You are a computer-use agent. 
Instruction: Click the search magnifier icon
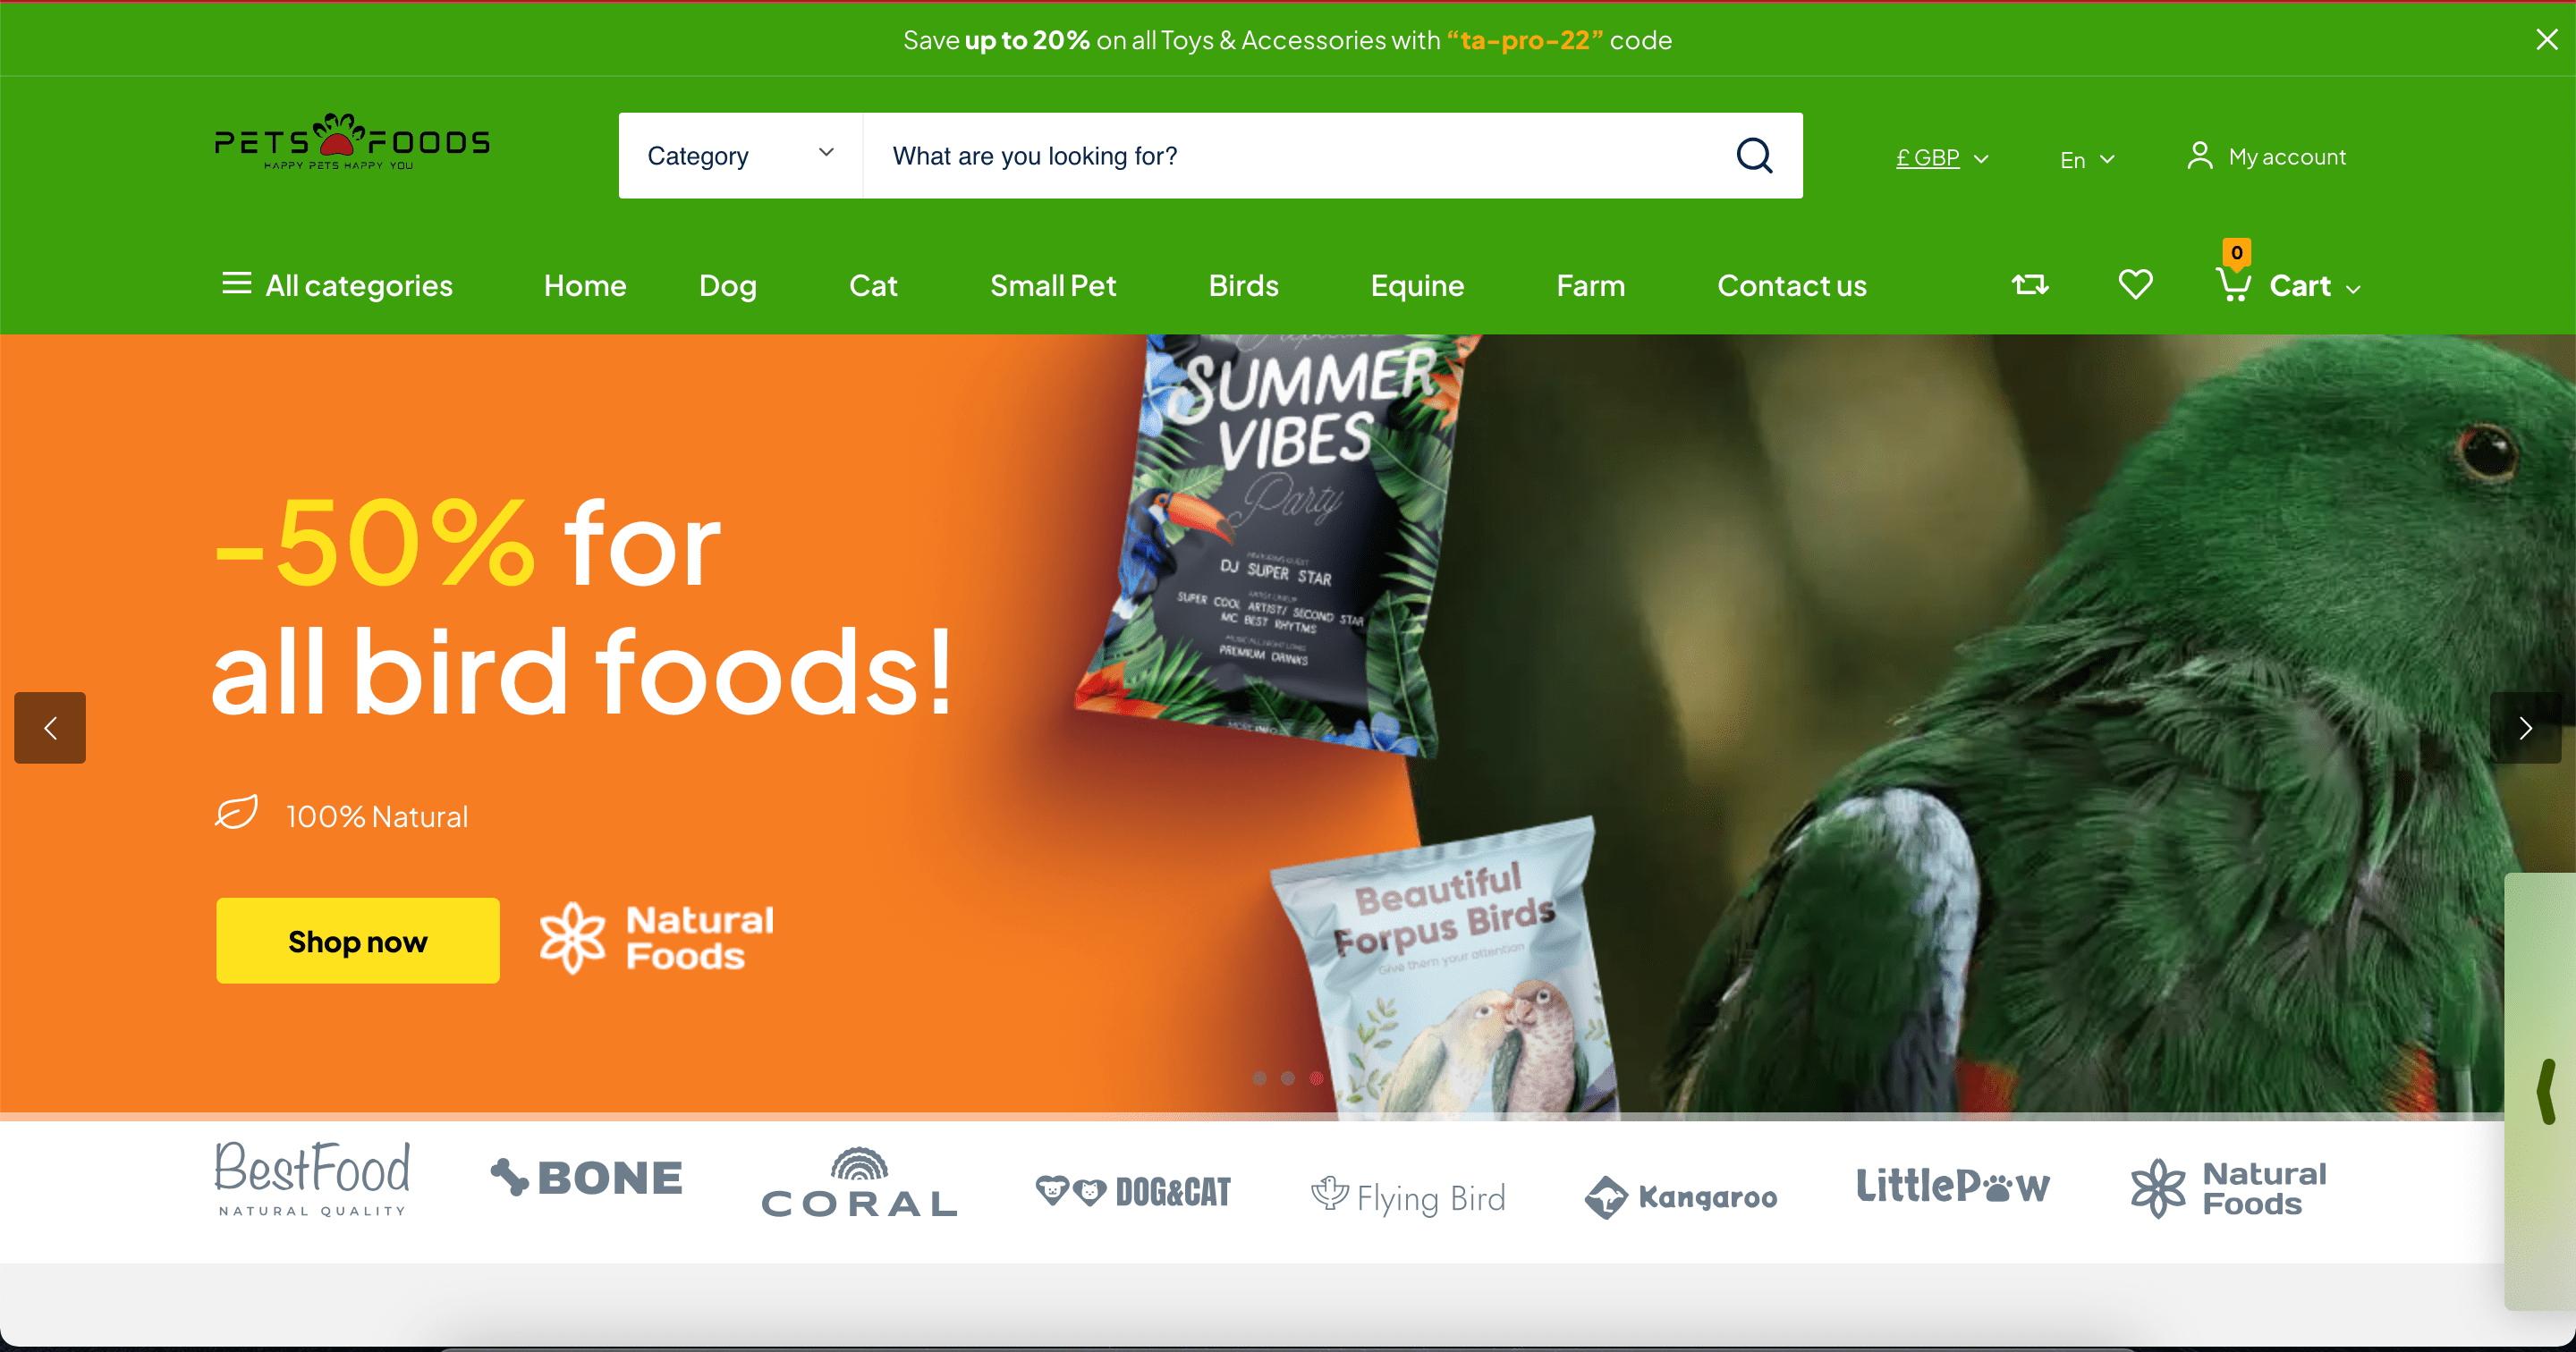point(1754,156)
